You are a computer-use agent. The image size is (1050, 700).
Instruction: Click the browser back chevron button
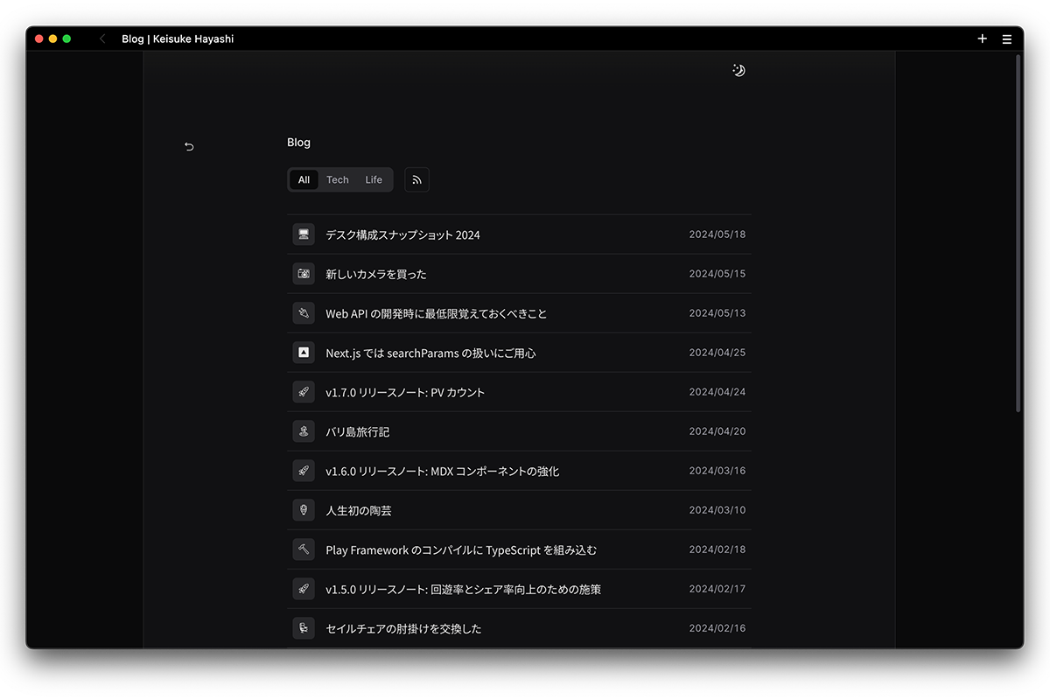pyautogui.click(x=102, y=38)
